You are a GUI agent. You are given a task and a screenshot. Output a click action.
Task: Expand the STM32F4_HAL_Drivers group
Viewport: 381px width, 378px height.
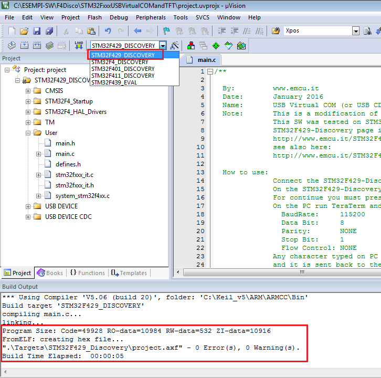click(28, 112)
